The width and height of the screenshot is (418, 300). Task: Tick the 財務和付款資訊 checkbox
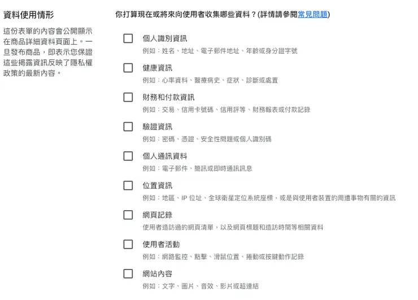point(128,97)
